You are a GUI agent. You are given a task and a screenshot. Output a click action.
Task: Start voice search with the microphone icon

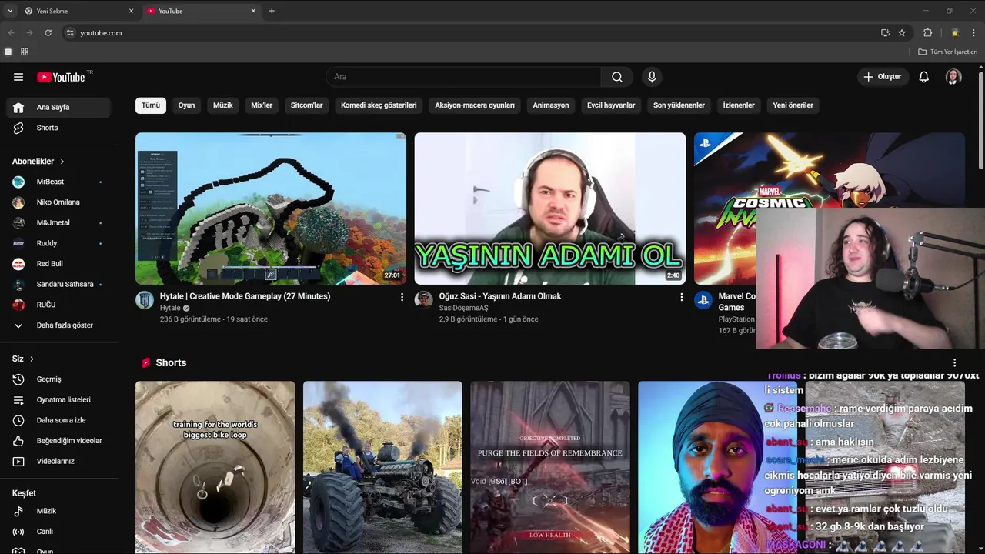point(652,77)
